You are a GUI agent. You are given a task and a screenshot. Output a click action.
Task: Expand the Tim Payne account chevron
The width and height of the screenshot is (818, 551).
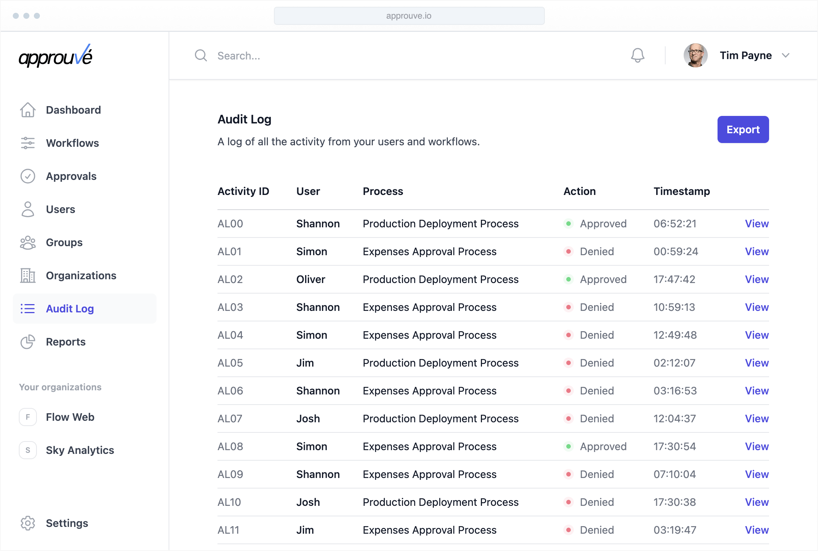[x=786, y=55]
